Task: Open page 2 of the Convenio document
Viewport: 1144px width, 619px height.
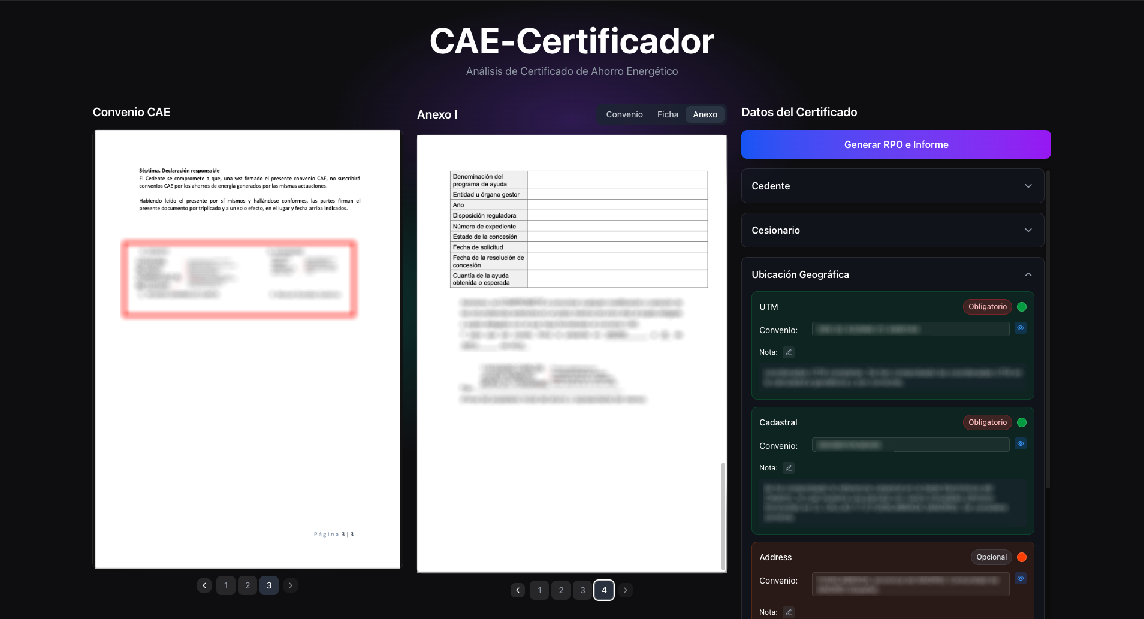Action: tap(247, 585)
